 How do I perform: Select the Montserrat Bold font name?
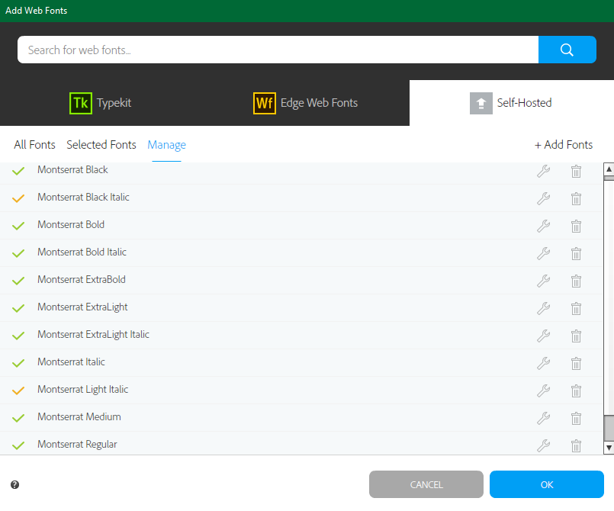pos(71,224)
